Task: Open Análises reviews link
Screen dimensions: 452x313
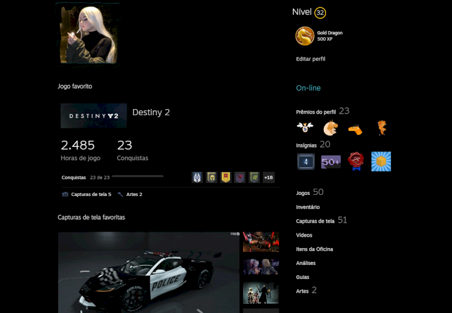Action: 306,263
